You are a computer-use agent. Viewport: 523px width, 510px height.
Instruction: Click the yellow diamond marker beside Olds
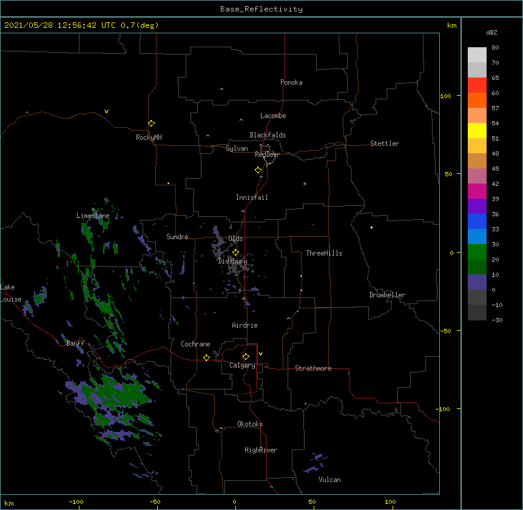(x=235, y=253)
